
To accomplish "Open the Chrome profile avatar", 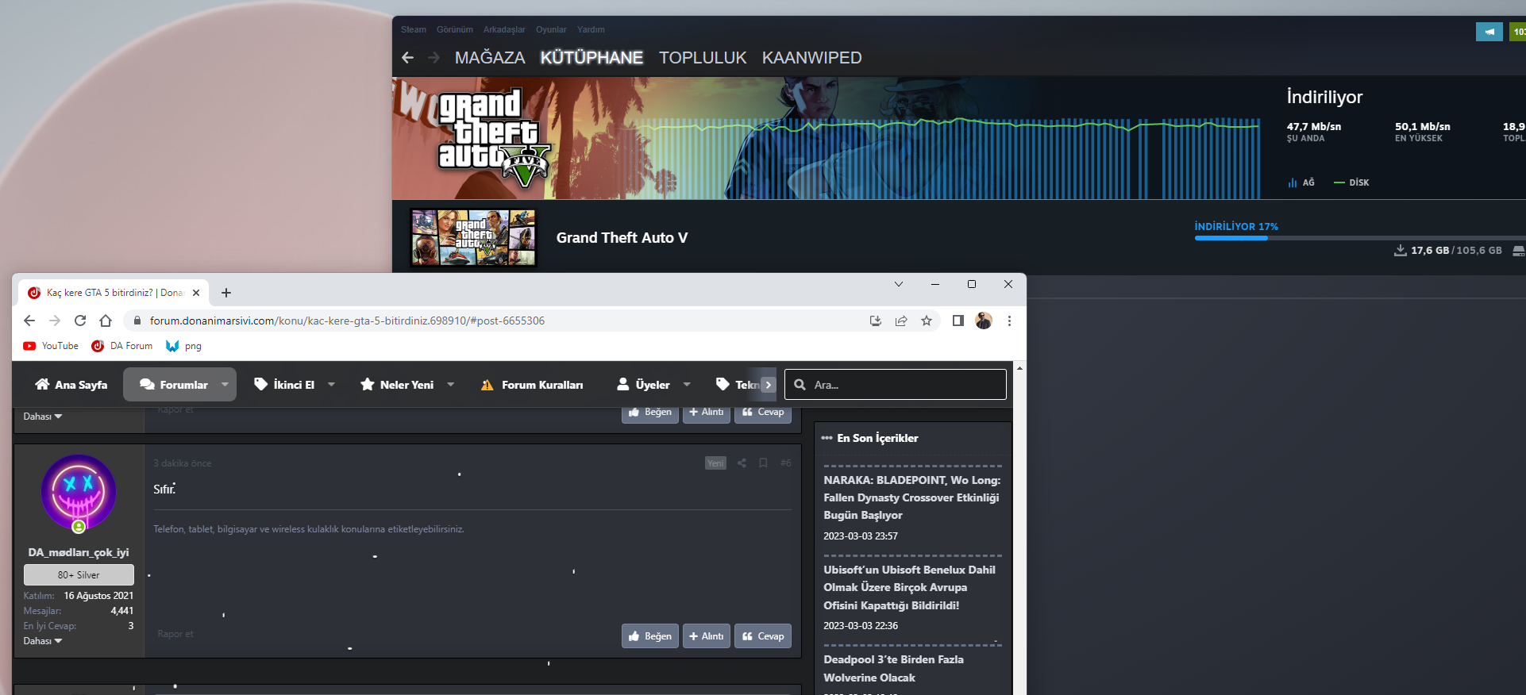I will pyautogui.click(x=984, y=321).
